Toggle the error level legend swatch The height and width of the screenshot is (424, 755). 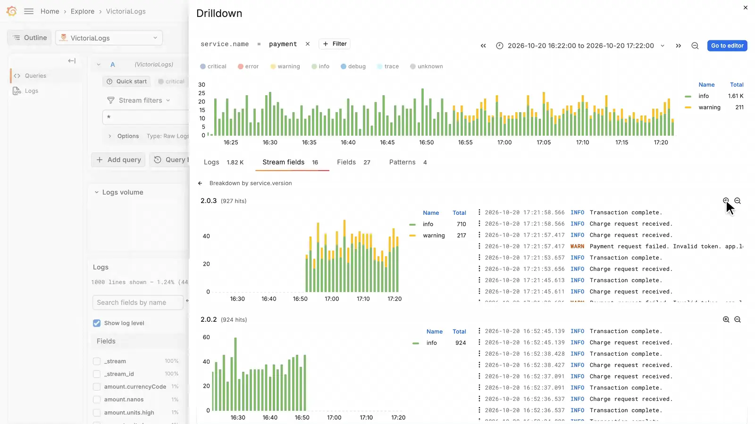[241, 66]
